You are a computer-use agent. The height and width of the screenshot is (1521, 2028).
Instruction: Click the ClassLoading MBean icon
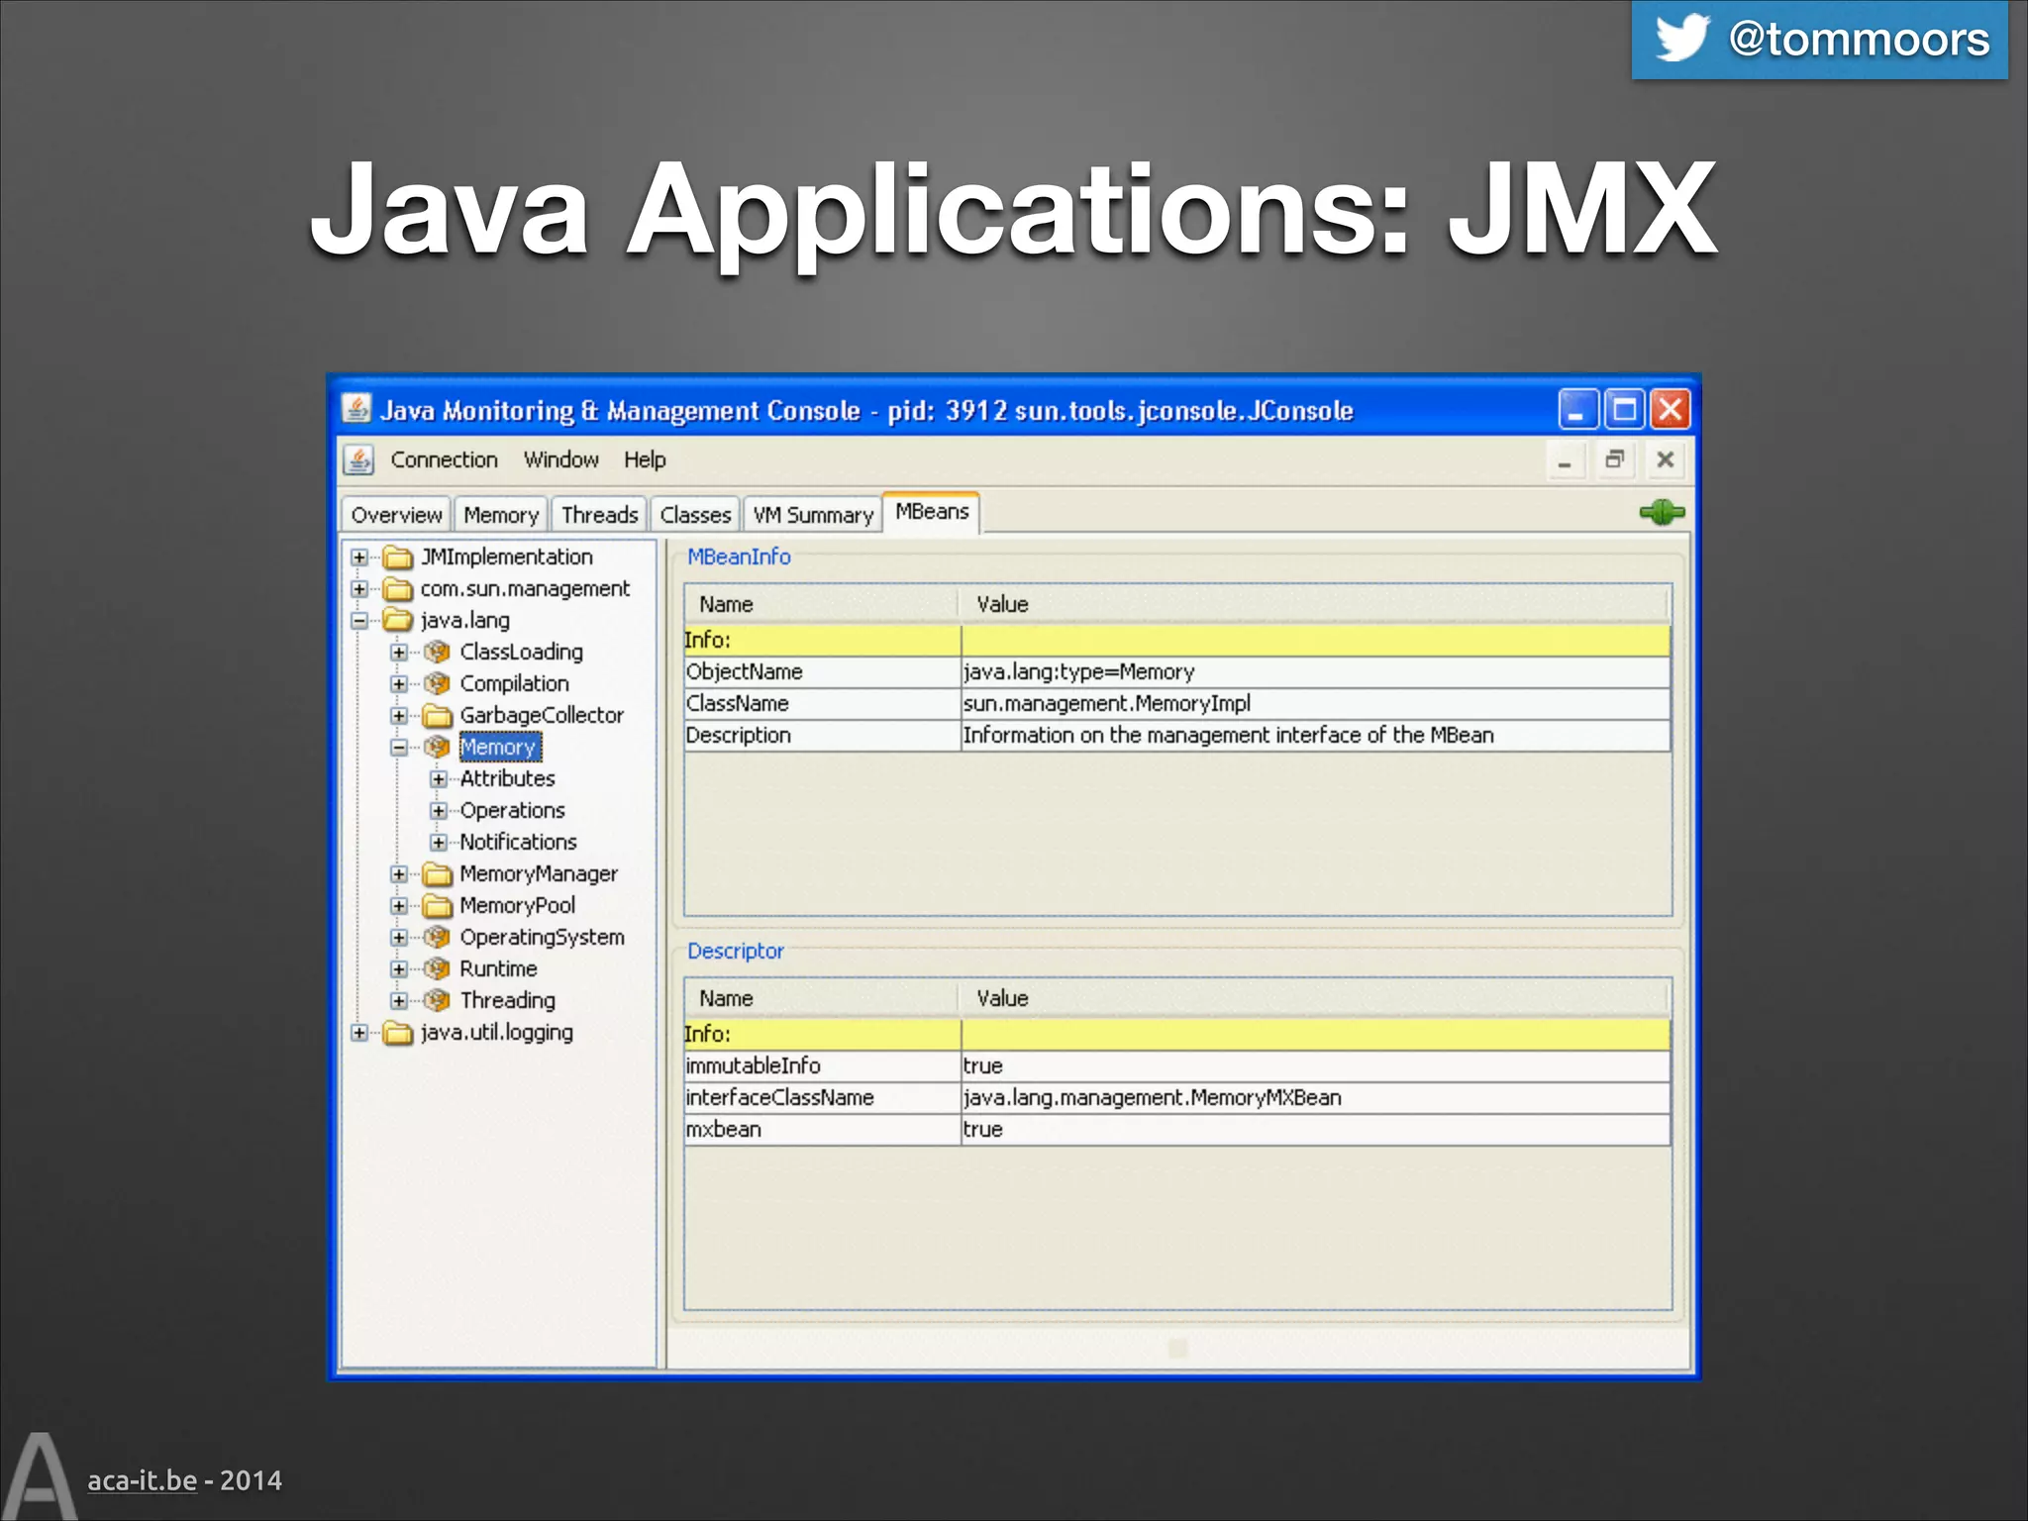[x=437, y=652]
